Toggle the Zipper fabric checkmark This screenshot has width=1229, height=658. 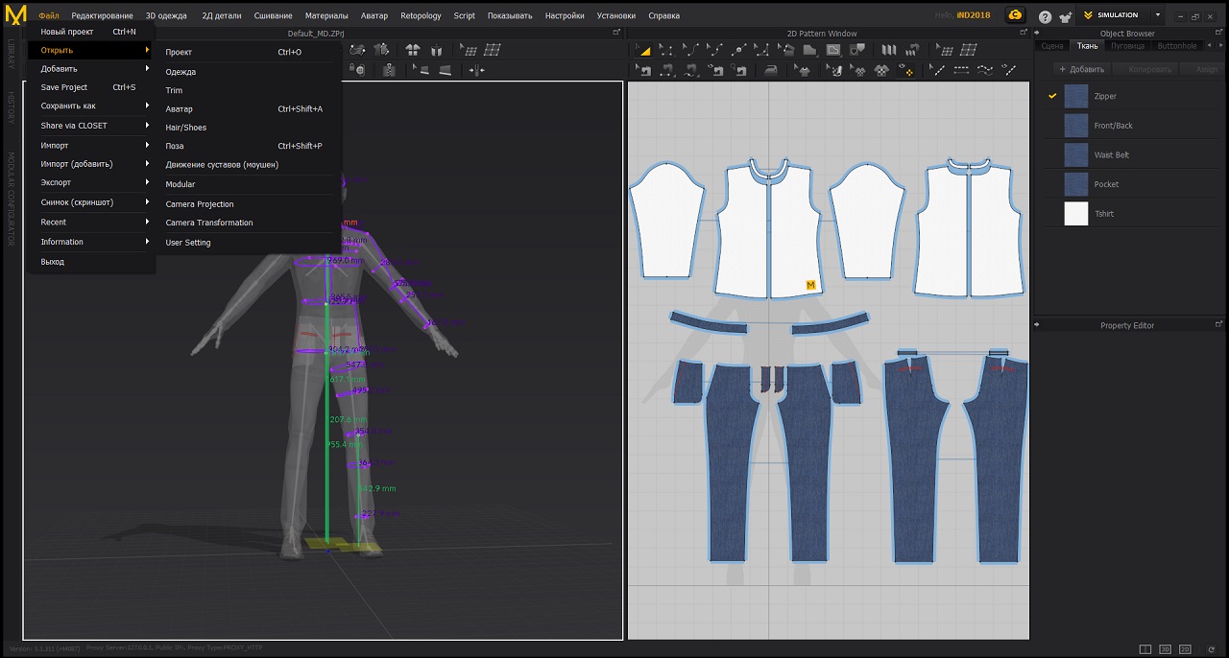[1052, 96]
